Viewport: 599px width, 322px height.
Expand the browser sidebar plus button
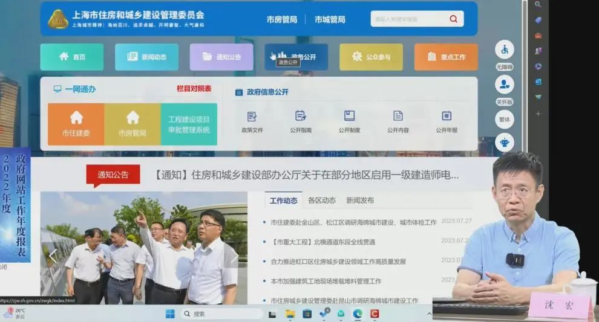pos(538,114)
